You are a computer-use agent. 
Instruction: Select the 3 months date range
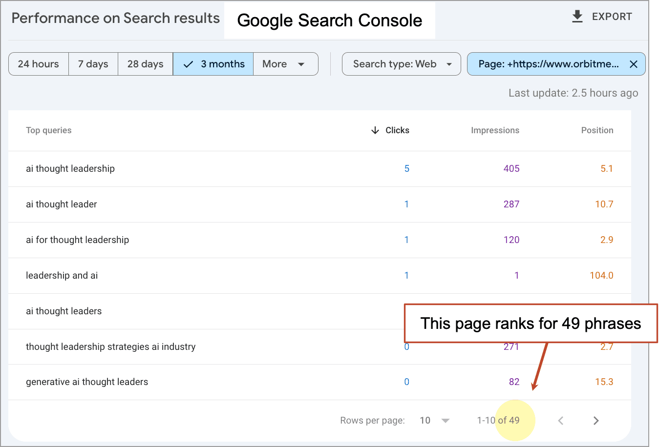click(x=213, y=64)
